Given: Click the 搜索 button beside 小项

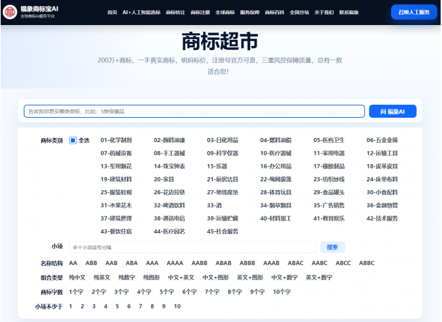Looking at the screenshot, I should click(332, 248).
